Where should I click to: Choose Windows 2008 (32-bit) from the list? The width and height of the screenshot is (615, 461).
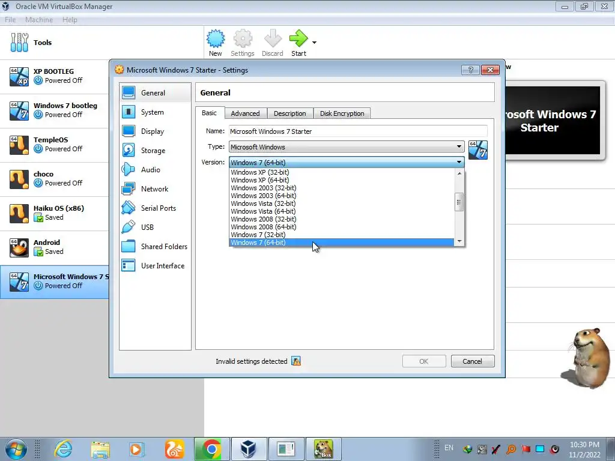[x=341, y=219]
